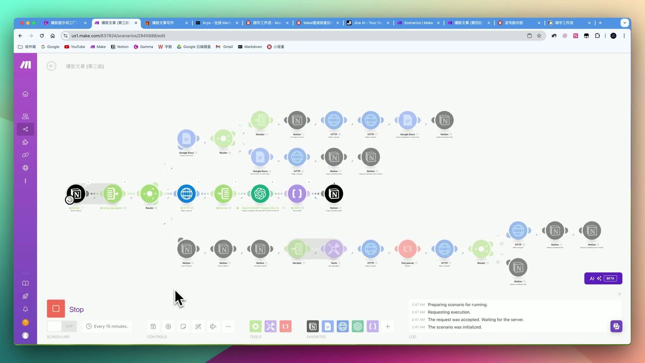The height and width of the screenshot is (363, 645).
Task: Open the Every 15 minutes schedule selector
Action: pos(107,326)
